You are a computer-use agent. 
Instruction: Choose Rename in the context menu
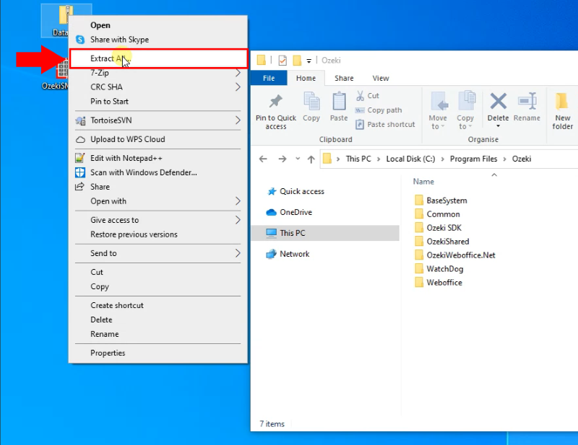tap(158, 334)
